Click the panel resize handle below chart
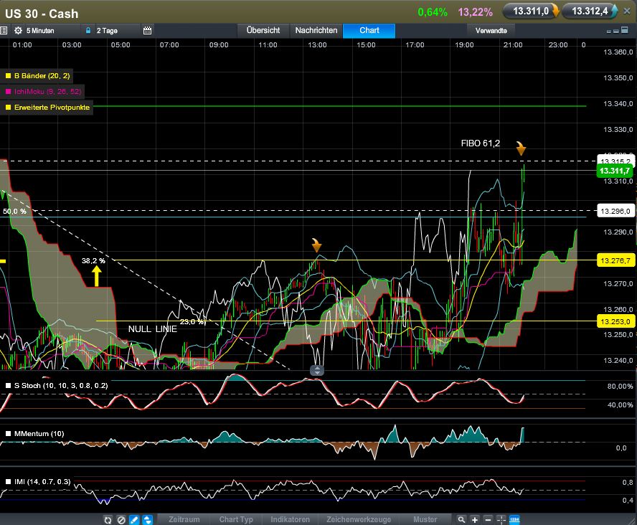This screenshot has height=525, width=637. tap(316, 370)
